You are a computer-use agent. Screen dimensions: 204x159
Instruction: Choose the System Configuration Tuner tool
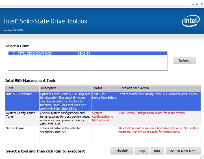21,115
